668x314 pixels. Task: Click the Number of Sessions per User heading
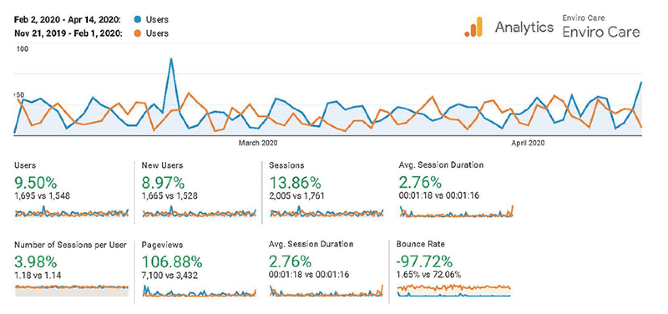pyautogui.click(x=70, y=245)
